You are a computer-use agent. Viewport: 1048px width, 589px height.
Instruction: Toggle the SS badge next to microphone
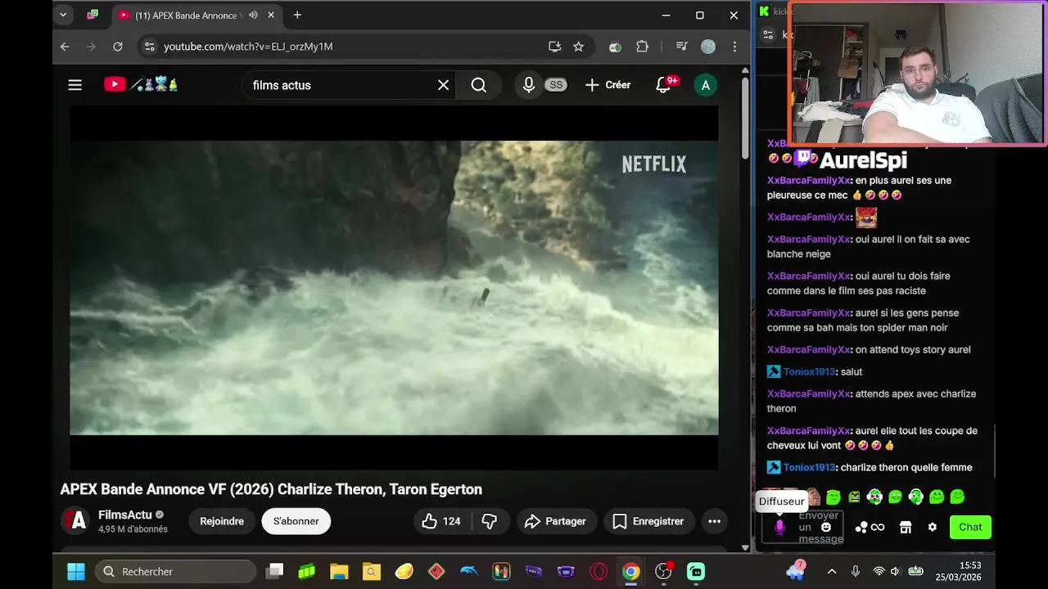(556, 85)
